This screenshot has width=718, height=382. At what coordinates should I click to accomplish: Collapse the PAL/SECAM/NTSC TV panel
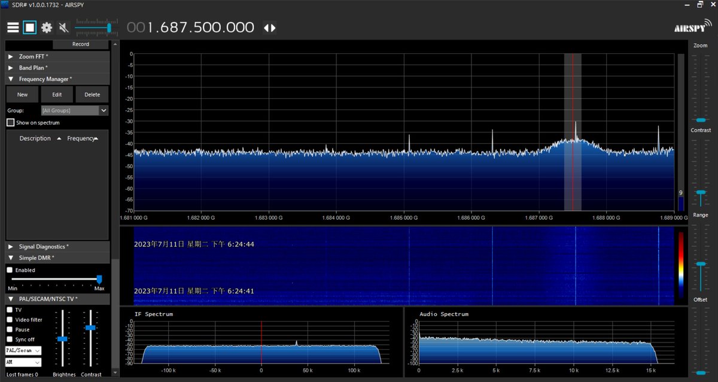coord(57,299)
